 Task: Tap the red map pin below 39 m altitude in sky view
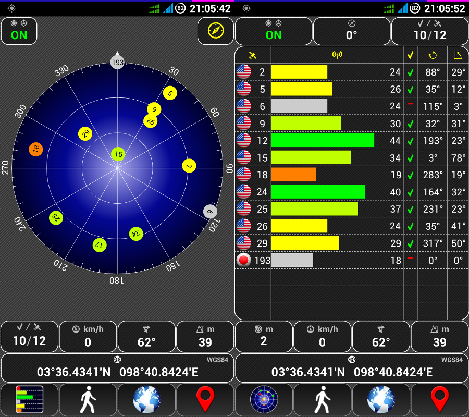pos(205,400)
